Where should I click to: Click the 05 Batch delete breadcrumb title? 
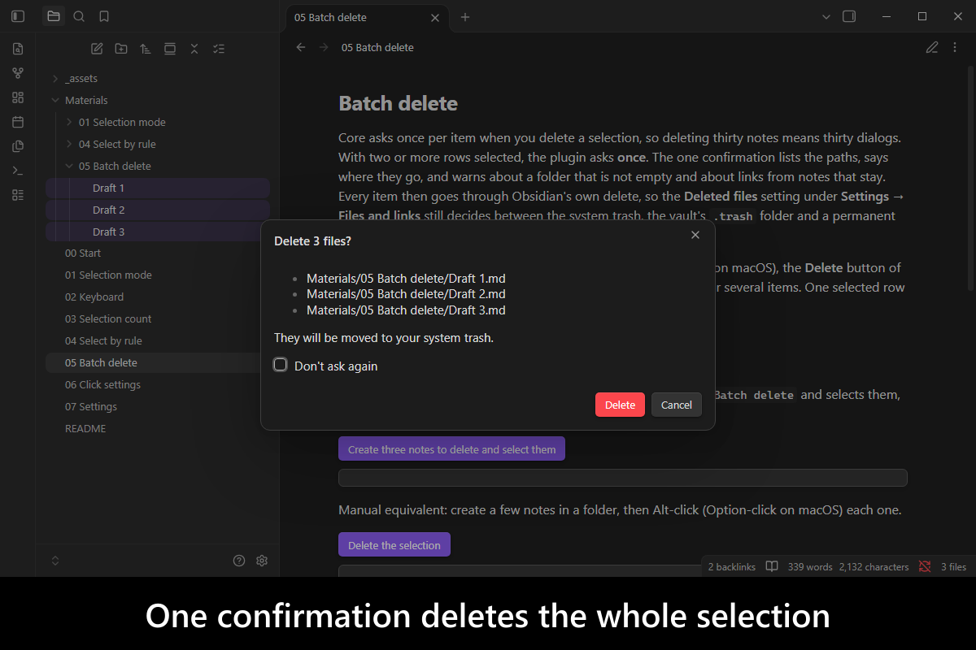point(377,47)
